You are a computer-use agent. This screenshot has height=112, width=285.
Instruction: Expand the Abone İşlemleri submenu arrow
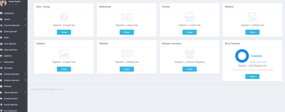click(25, 93)
